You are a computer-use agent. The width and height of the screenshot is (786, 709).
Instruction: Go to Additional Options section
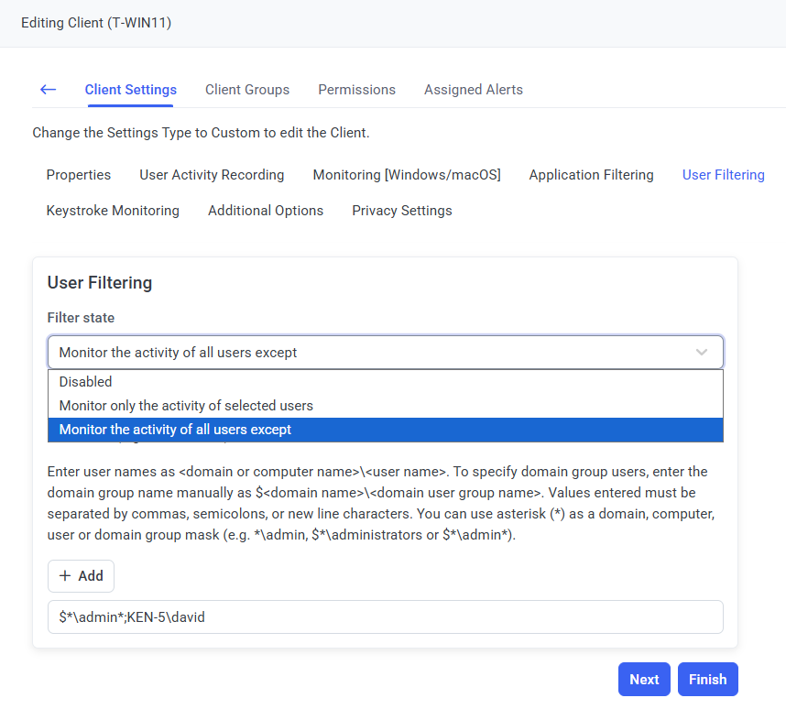[x=266, y=211]
